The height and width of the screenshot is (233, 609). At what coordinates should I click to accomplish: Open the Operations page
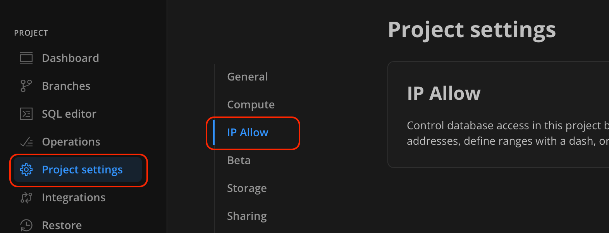(x=71, y=141)
